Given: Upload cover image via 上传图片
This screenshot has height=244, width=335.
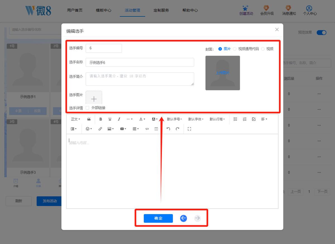Looking at the screenshot, I should click(x=222, y=73).
